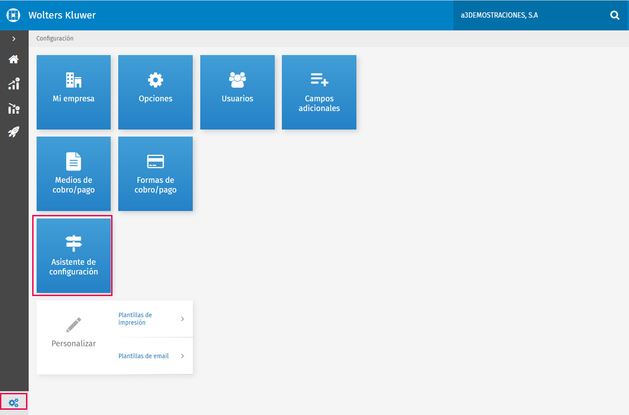Open Plantillas de email link
629x415 pixels.
pyautogui.click(x=143, y=356)
